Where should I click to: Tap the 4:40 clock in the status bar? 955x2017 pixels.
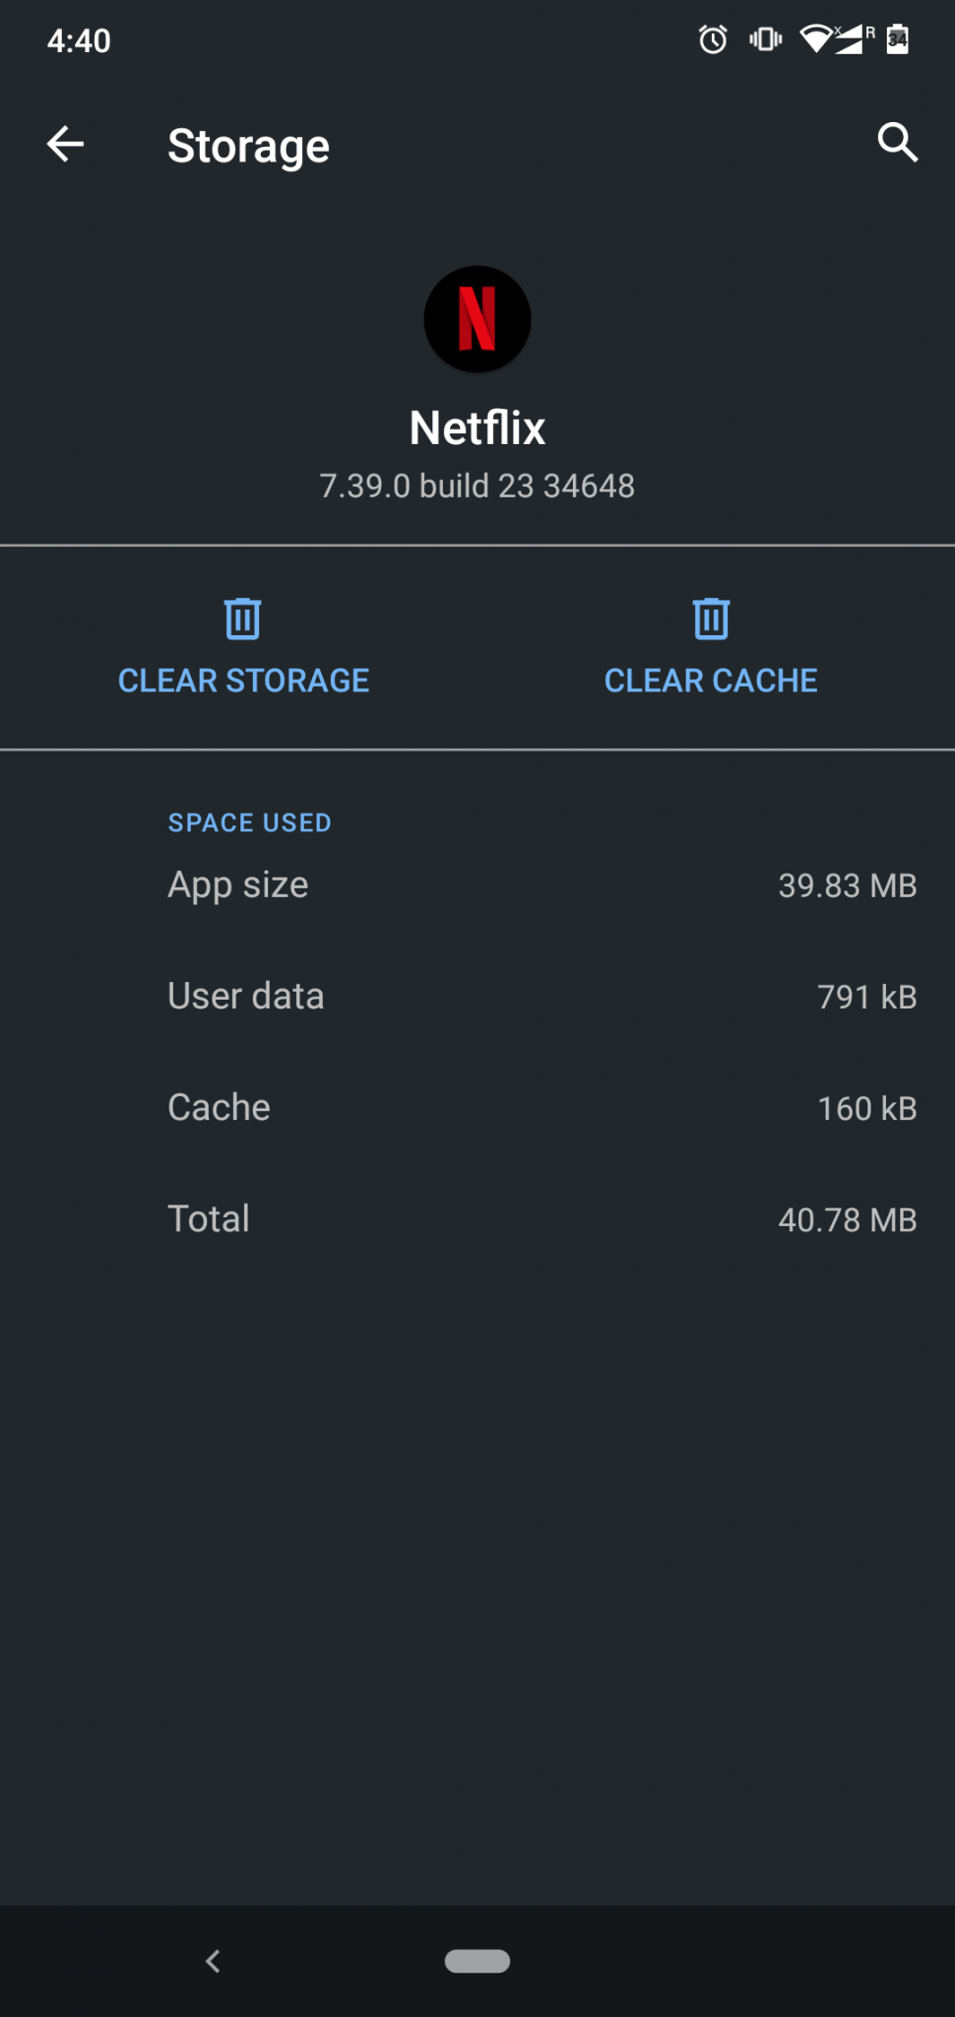[79, 40]
